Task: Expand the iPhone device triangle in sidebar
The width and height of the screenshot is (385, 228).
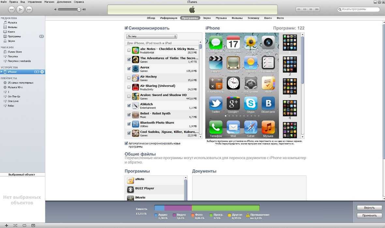Action: [2, 72]
